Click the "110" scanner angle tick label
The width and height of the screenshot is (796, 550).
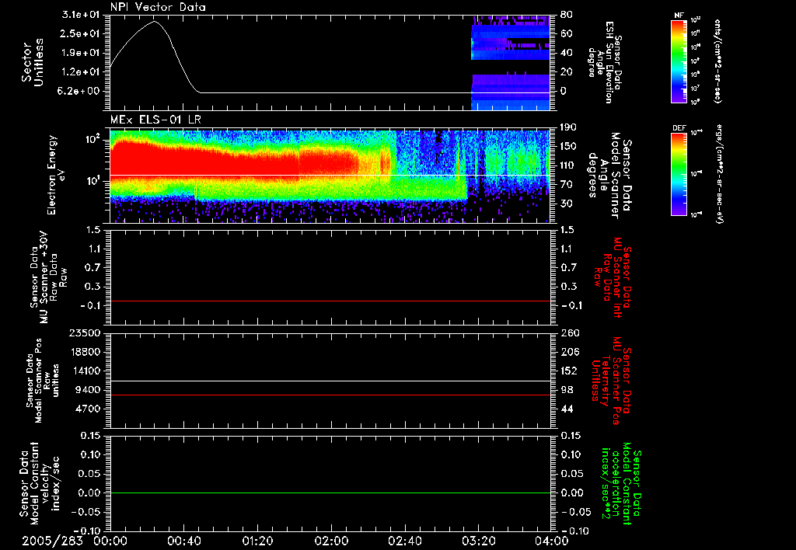[568, 165]
